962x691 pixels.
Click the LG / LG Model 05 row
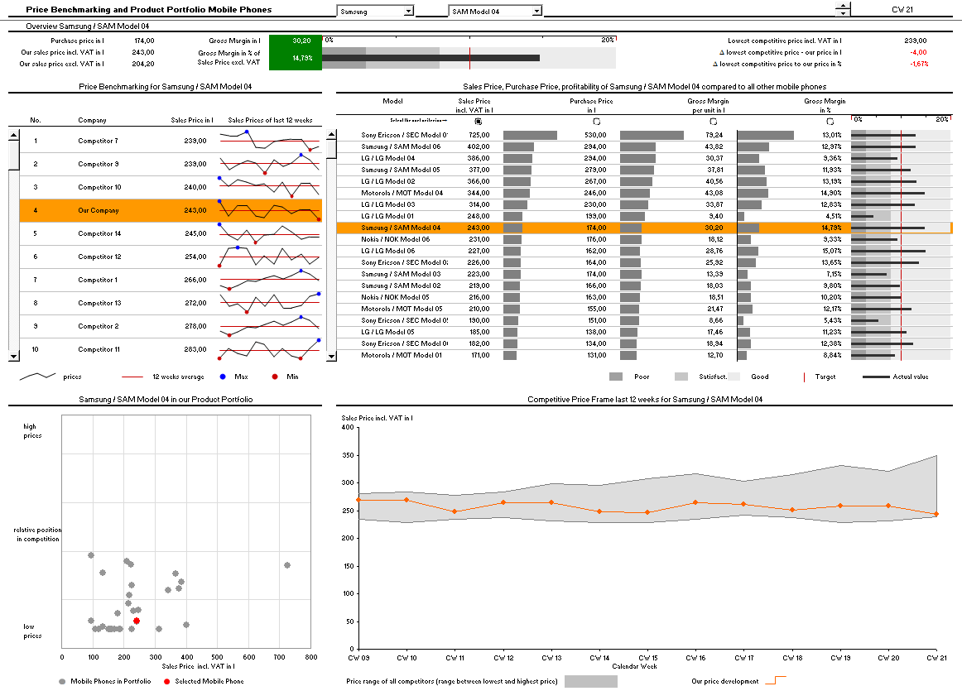(644, 333)
